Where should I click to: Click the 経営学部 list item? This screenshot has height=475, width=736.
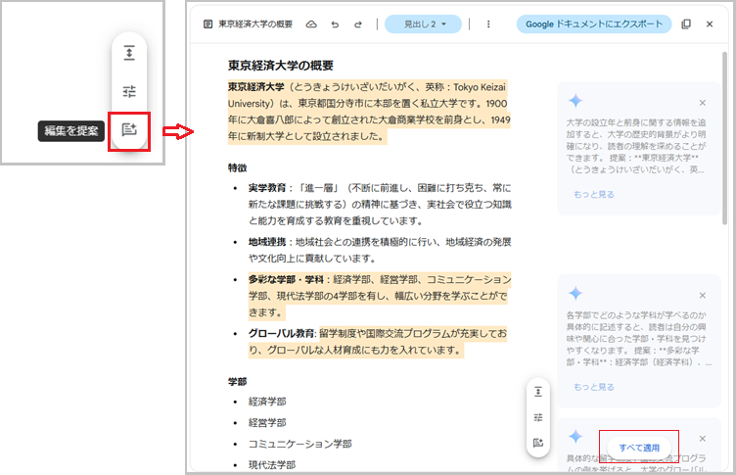(x=267, y=423)
